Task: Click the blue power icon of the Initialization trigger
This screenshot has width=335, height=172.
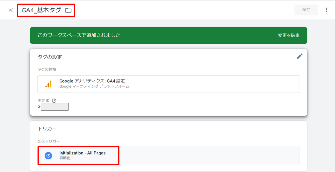Action: click(x=48, y=156)
